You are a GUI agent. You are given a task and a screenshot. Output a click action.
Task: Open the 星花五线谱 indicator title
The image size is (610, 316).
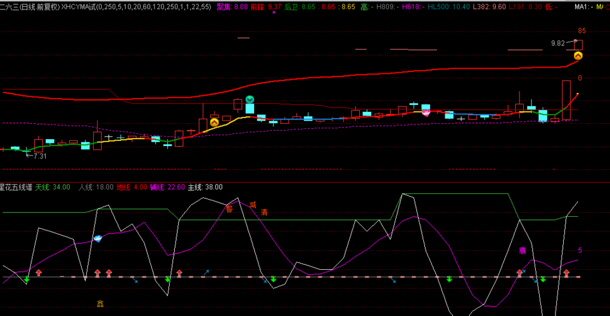click(x=16, y=187)
